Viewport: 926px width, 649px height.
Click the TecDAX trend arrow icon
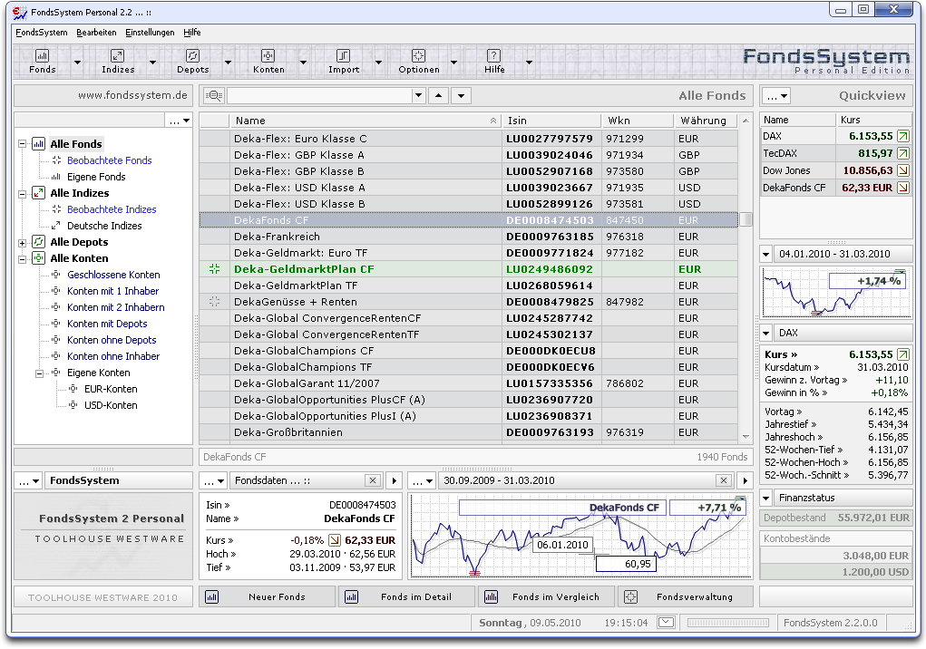tap(903, 153)
